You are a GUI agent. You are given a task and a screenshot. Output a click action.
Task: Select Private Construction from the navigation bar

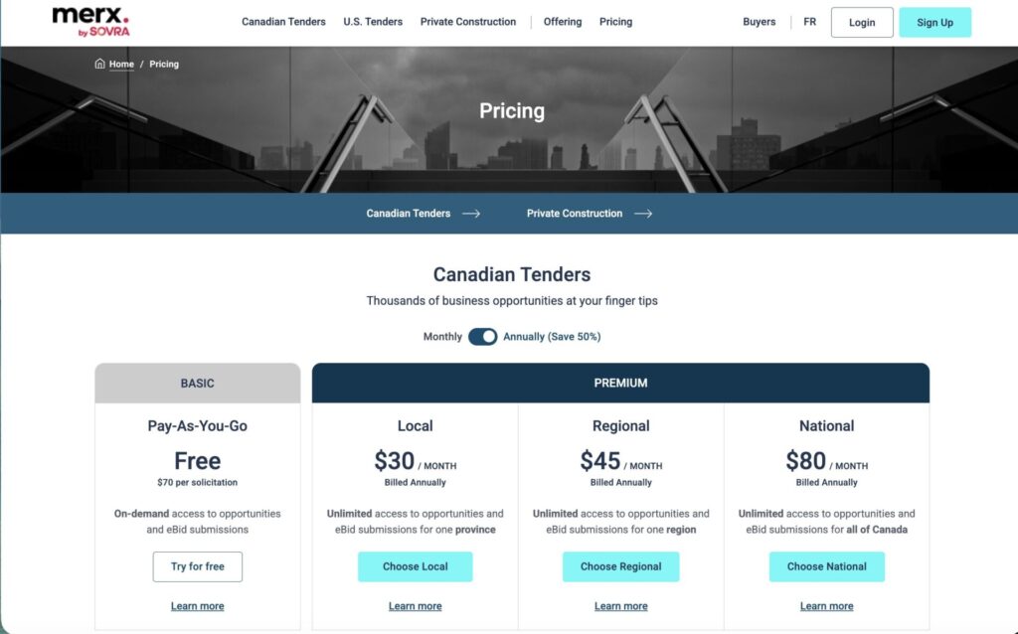pos(468,21)
